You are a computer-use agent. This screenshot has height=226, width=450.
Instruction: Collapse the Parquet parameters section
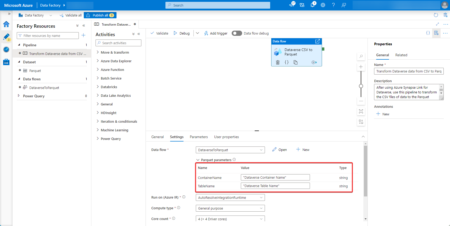[x=198, y=160]
